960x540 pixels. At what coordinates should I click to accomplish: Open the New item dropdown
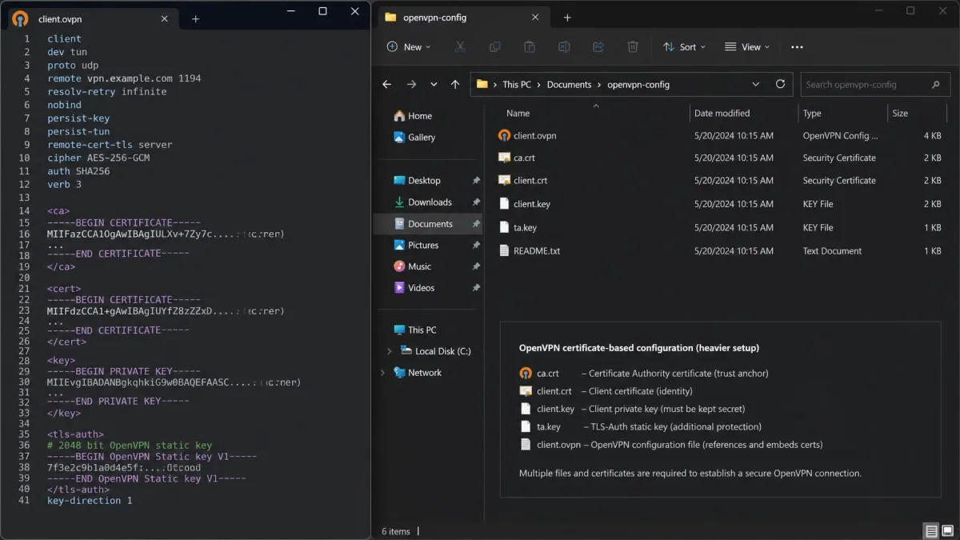409,47
